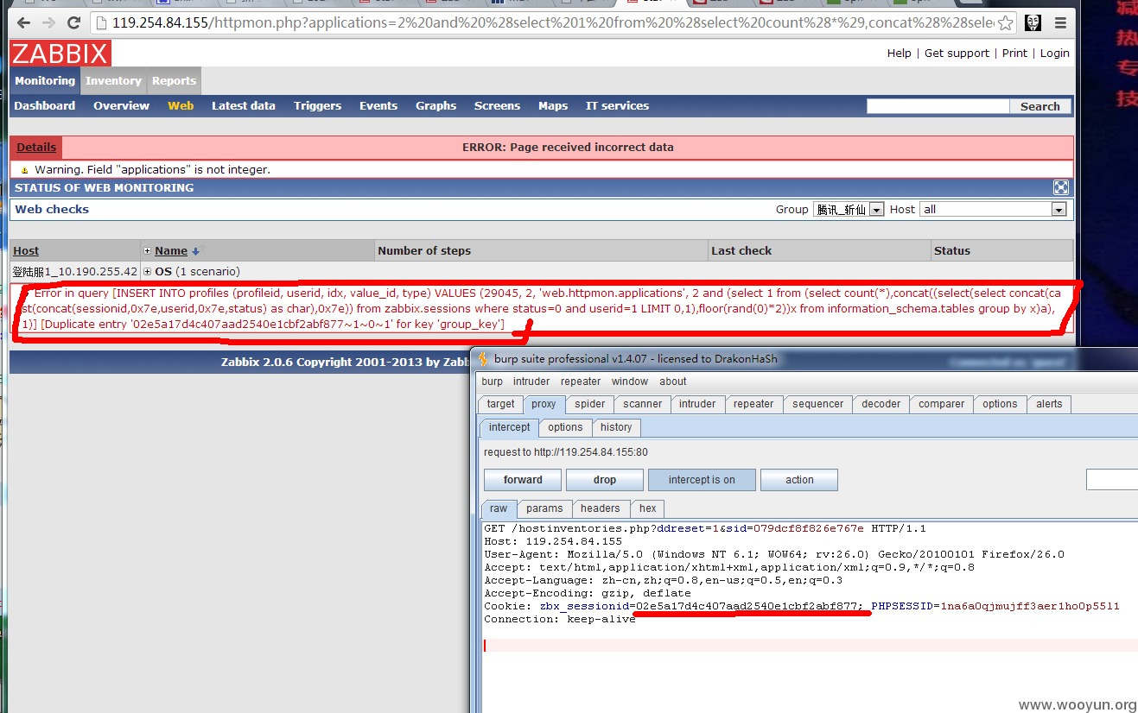Click the Burp request search input field
The image size is (1138, 713).
[1112, 480]
